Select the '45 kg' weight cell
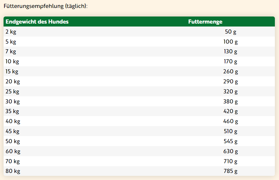 pos(12,131)
